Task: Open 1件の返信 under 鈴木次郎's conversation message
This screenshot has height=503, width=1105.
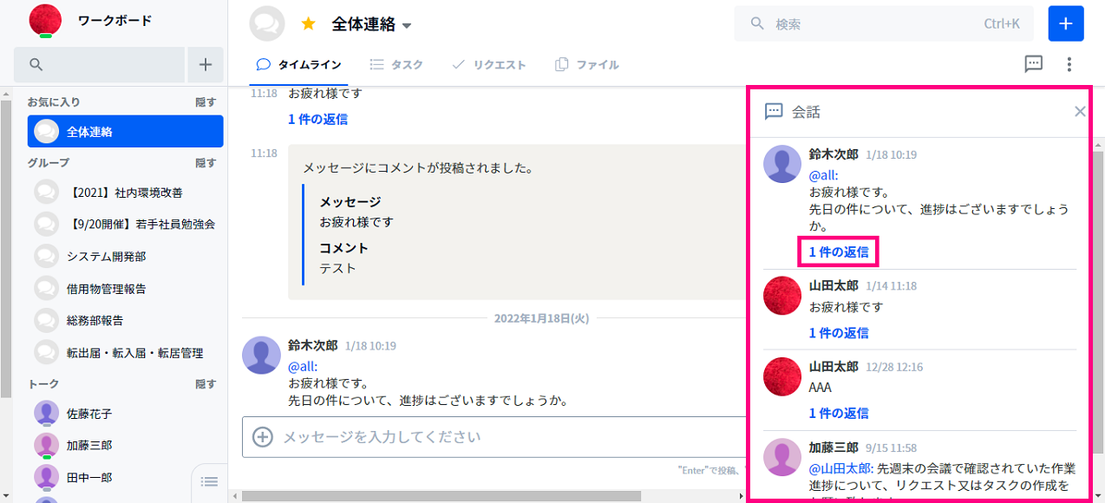Action: [x=838, y=252]
